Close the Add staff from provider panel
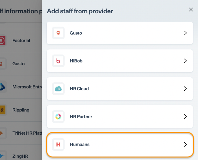The width and height of the screenshot is (198, 160). pyautogui.click(x=191, y=10)
